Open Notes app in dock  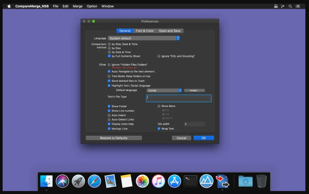point(126,181)
